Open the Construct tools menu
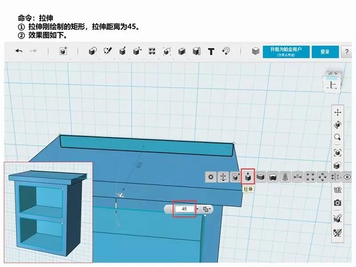The image size is (356, 267). click(x=122, y=52)
